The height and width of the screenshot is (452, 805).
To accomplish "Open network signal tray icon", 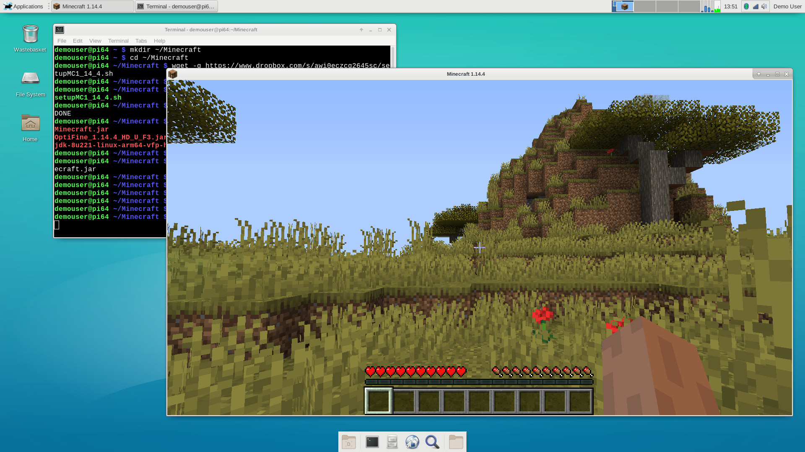I will tap(756, 6).
